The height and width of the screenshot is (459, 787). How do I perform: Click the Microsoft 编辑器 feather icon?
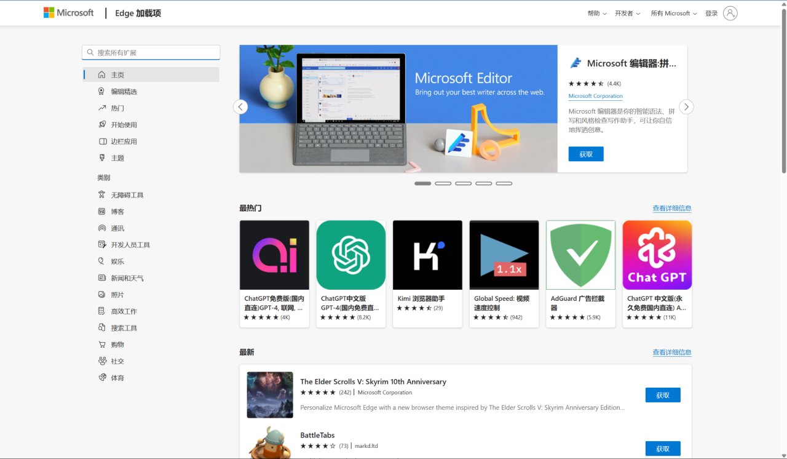click(575, 63)
